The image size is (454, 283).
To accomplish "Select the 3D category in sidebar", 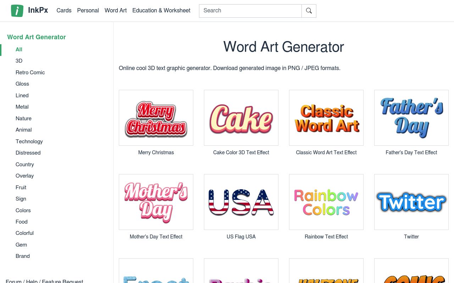I will (19, 61).
